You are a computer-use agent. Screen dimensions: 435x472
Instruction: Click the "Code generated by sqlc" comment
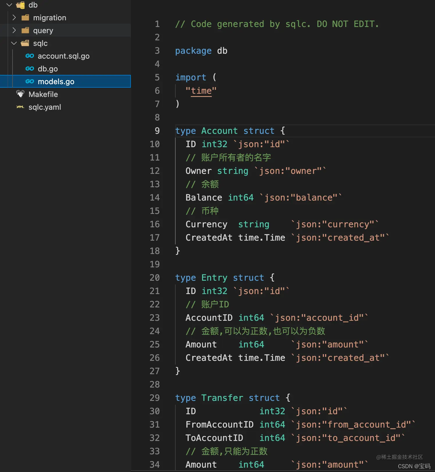click(x=277, y=24)
